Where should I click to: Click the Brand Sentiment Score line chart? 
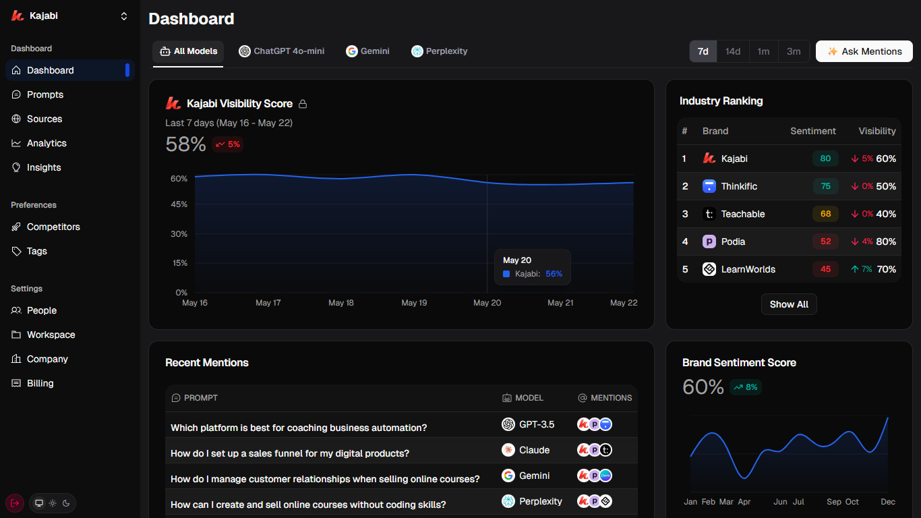click(x=789, y=455)
